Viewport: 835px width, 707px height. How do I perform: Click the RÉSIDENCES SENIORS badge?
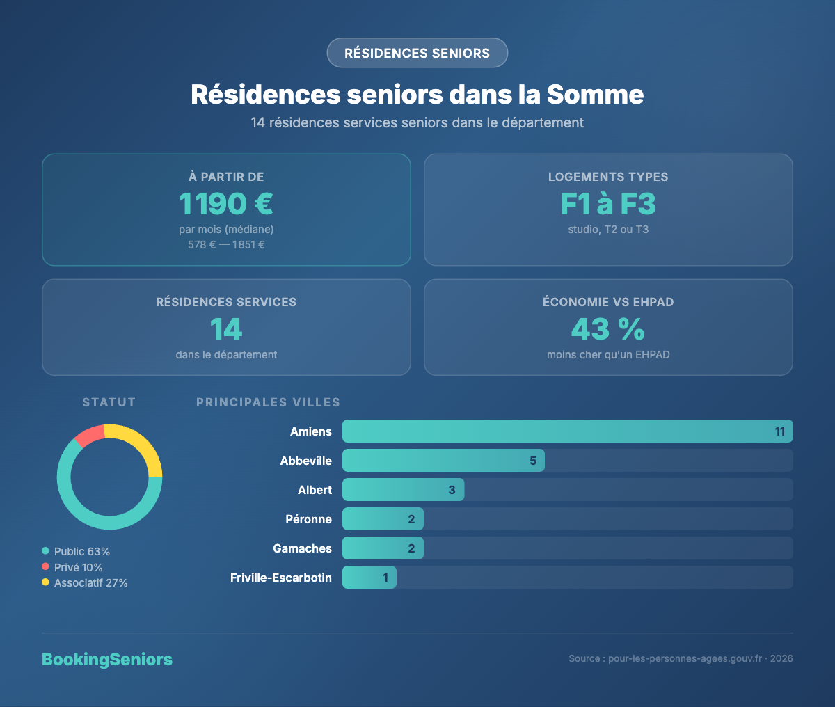pyautogui.click(x=417, y=52)
